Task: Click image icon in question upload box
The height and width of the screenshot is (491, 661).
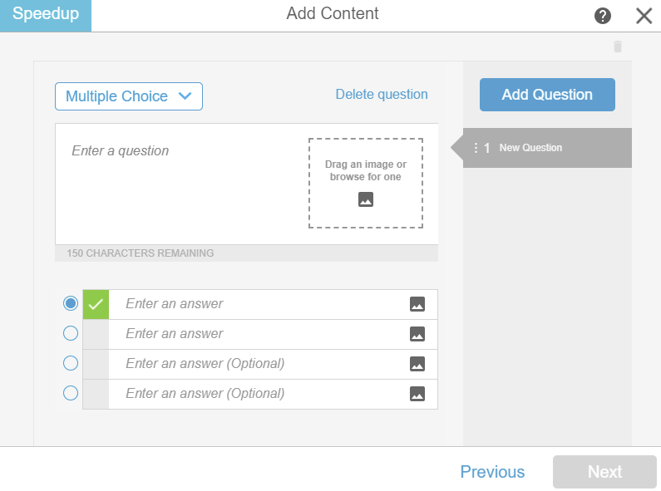Action: (x=366, y=199)
